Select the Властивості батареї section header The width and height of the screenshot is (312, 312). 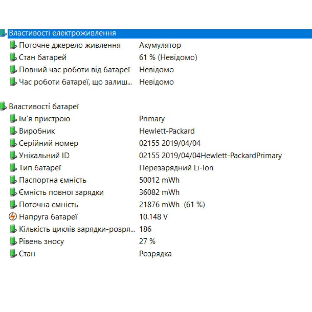pos(44,106)
